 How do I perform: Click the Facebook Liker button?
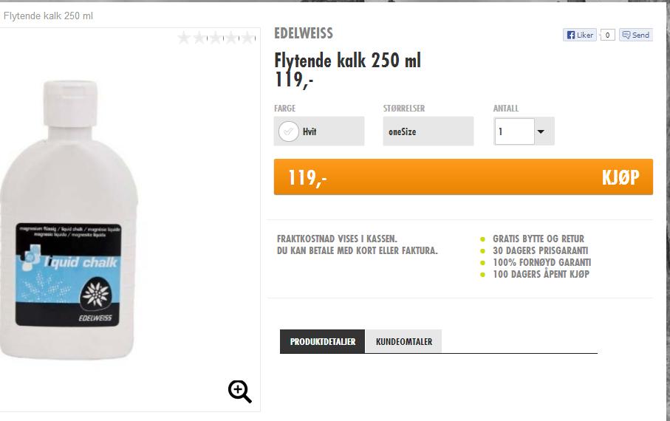pos(579,35)
